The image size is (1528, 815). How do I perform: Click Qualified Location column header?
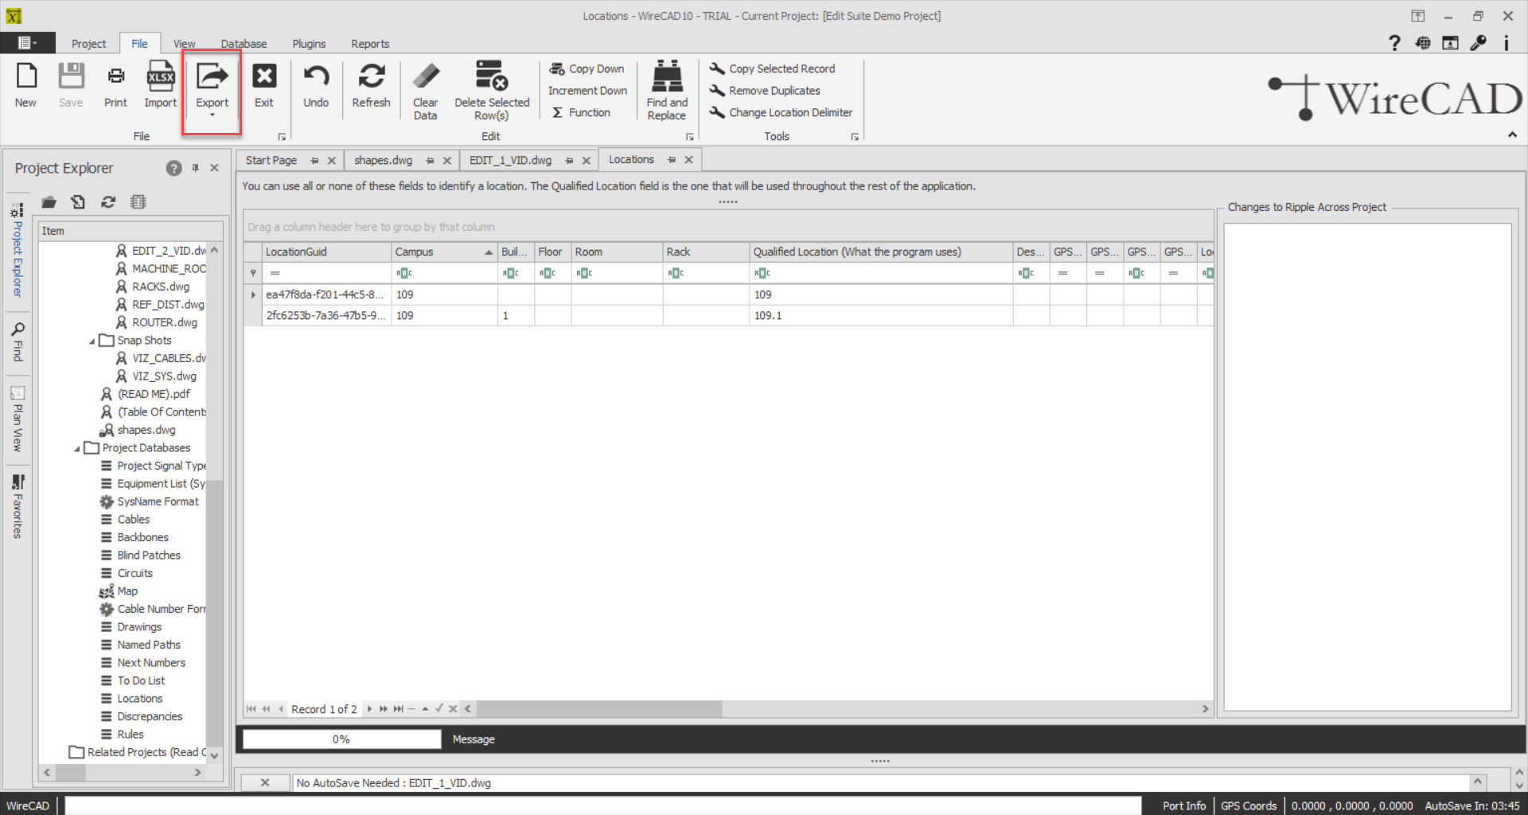point(880,252)
